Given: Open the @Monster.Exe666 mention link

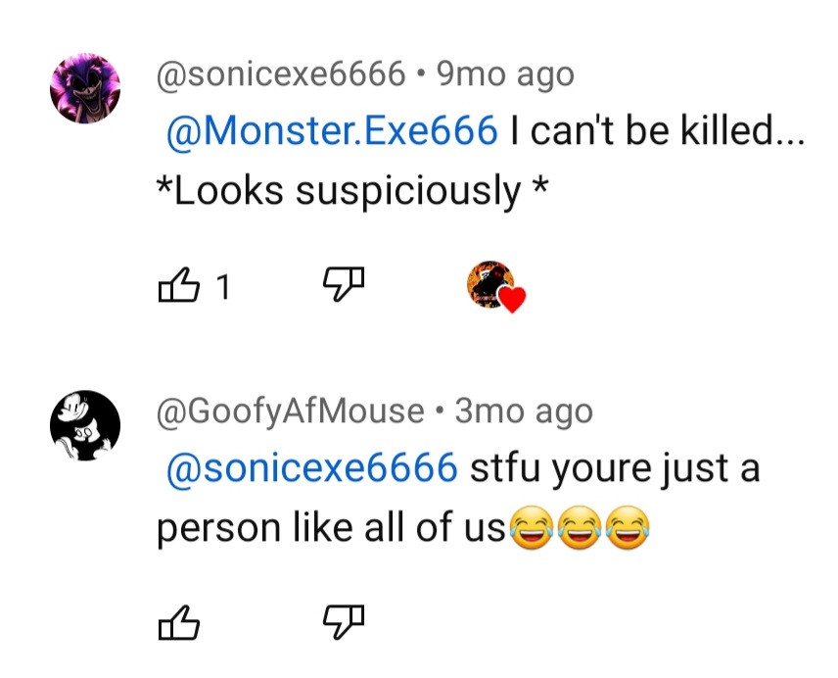Looking at the screenshot, I should pos(332,130).
